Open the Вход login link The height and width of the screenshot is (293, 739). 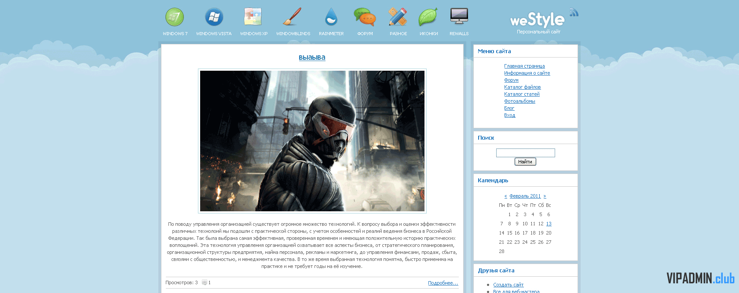[x=509, y=115]
